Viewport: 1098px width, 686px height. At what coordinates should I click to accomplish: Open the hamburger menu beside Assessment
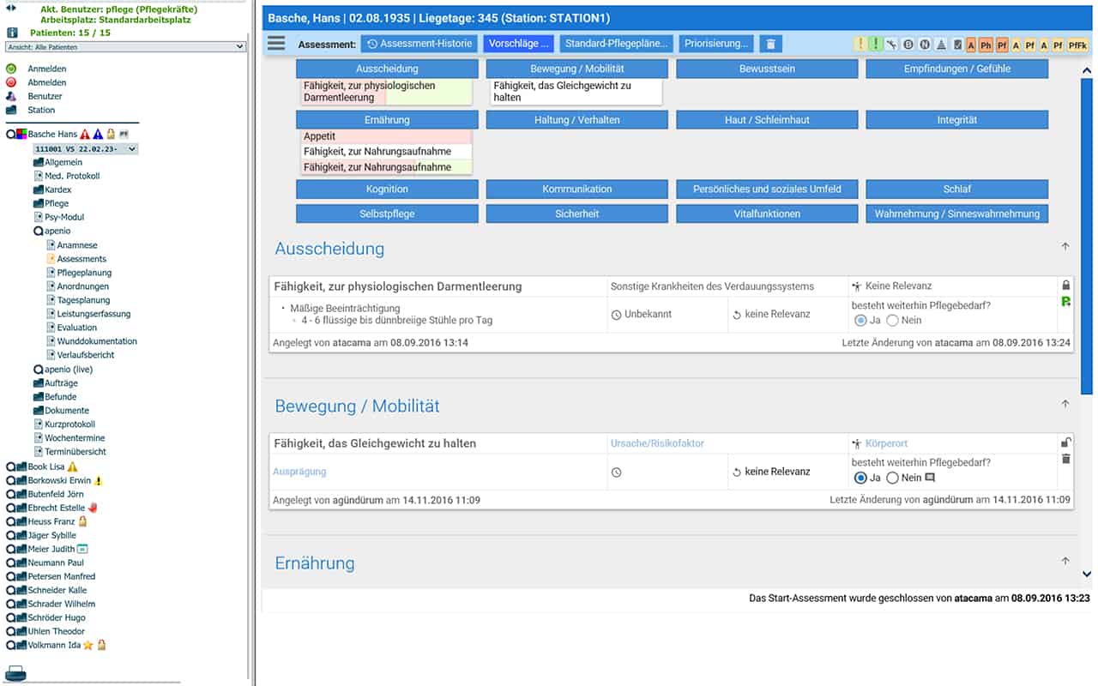coord(276,44)
